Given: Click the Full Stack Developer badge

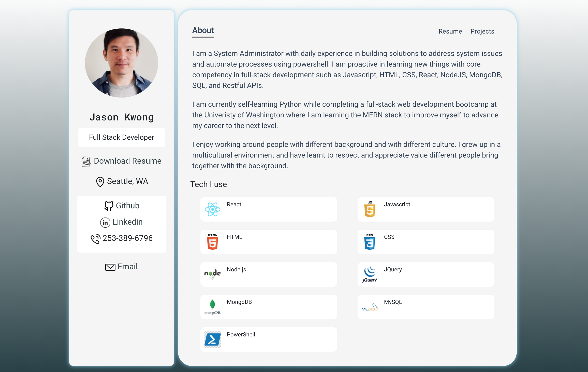Looking at the screenshot, I should [x=122, y=137].
